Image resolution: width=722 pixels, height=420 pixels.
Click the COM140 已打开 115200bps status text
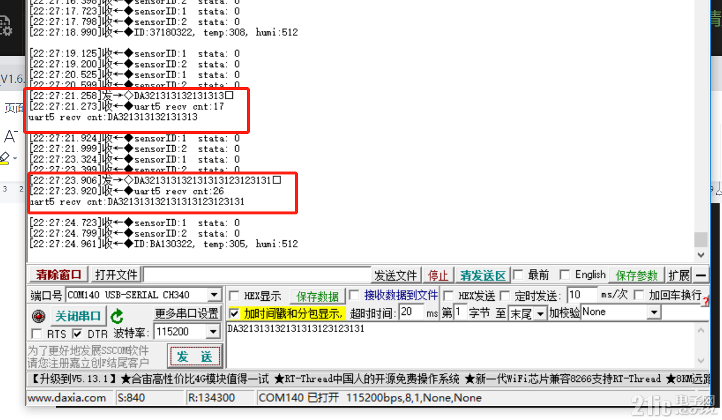(370, 398)
